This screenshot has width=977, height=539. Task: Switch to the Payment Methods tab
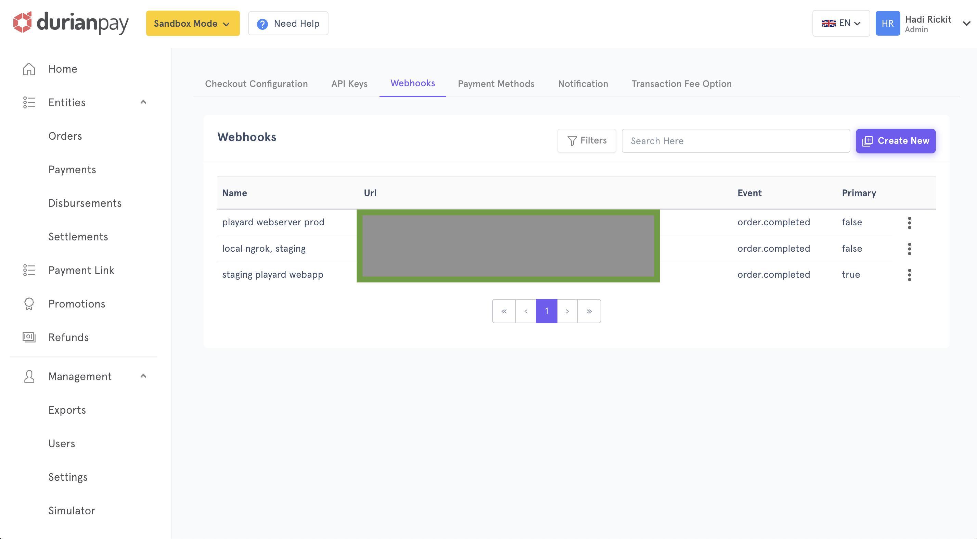coord(496,84)
